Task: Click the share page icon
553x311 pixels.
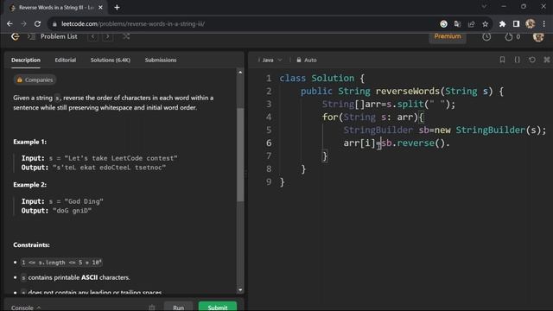Action: point(471,24)
